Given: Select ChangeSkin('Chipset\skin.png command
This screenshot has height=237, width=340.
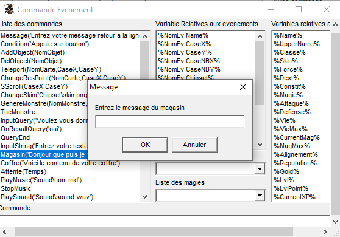Looking at the screenshot, I should (x=44, y=95).
